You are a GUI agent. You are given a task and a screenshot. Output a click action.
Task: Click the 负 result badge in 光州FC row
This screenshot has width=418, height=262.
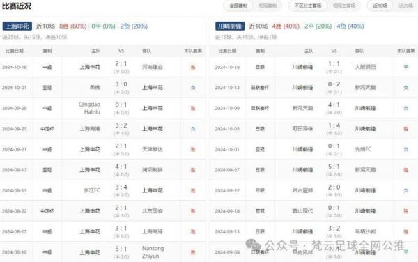pyautogui.click(x=405, y=149)
